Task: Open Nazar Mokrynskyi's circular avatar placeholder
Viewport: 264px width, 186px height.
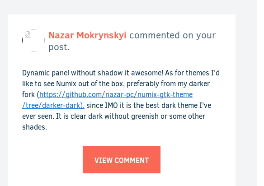Action: [33, 40]
